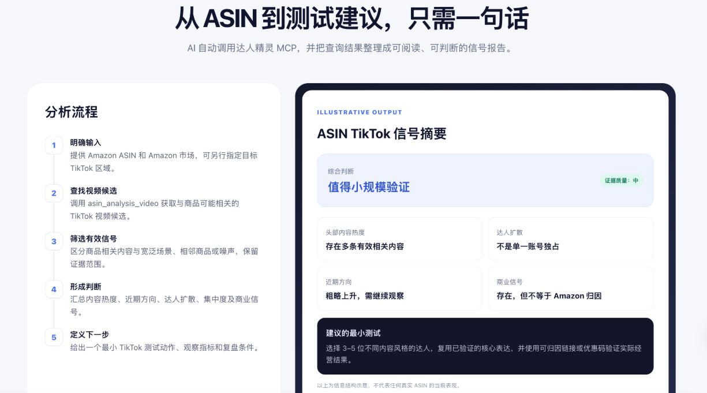This screenshot has width=707, height=393.
Task: Click the 存在，但不等于 Amazon 归因 value
Action: tap(549, 296)
